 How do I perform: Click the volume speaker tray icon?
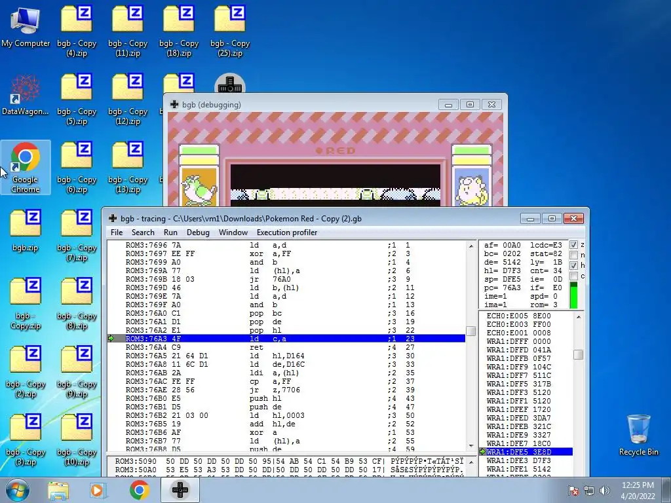[x=604, y=491]
